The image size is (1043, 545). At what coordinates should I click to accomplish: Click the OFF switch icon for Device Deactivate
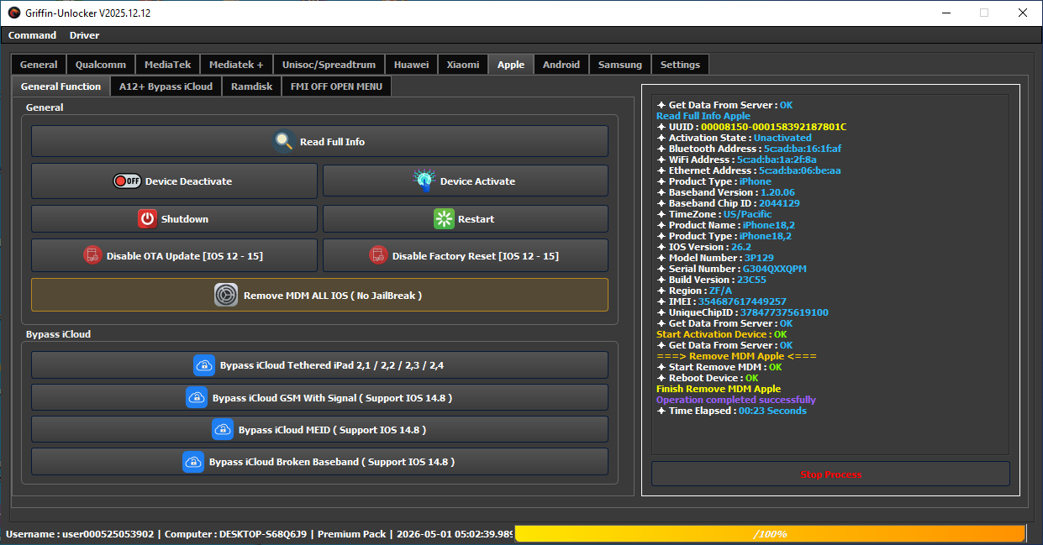click(127, 181)
